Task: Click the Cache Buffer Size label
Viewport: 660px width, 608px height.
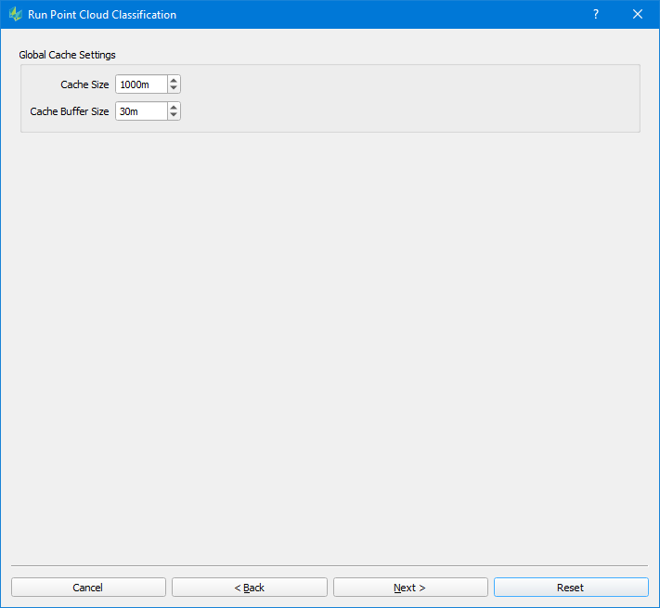Action: (70, 111)
